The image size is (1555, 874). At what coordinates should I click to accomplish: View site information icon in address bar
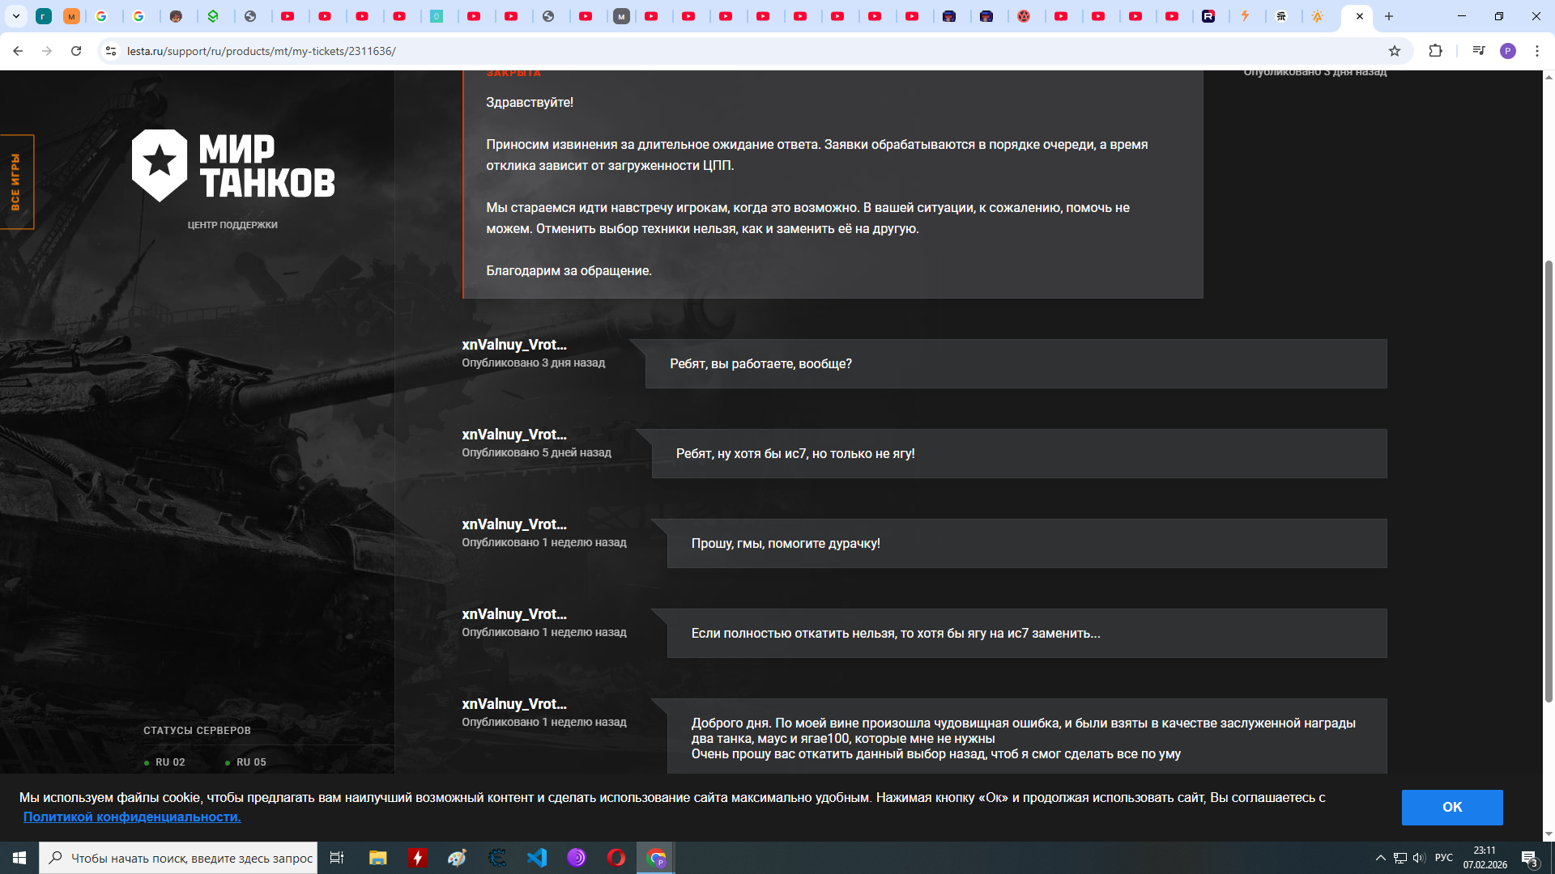112,51
